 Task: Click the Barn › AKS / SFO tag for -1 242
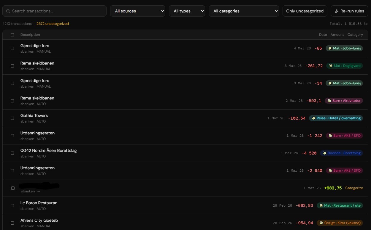(x=344, y=136)
